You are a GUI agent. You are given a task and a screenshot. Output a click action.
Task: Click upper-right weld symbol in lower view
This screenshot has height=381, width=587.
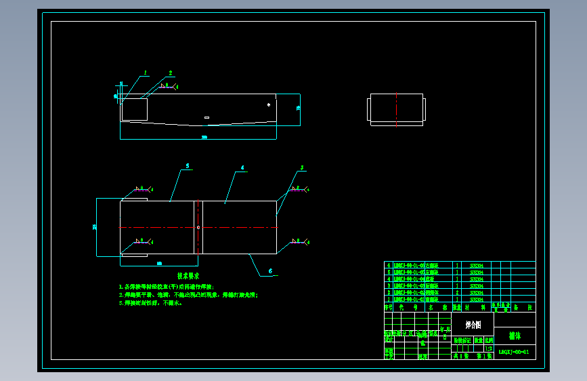pyautogui.click(x=299, y=189)
